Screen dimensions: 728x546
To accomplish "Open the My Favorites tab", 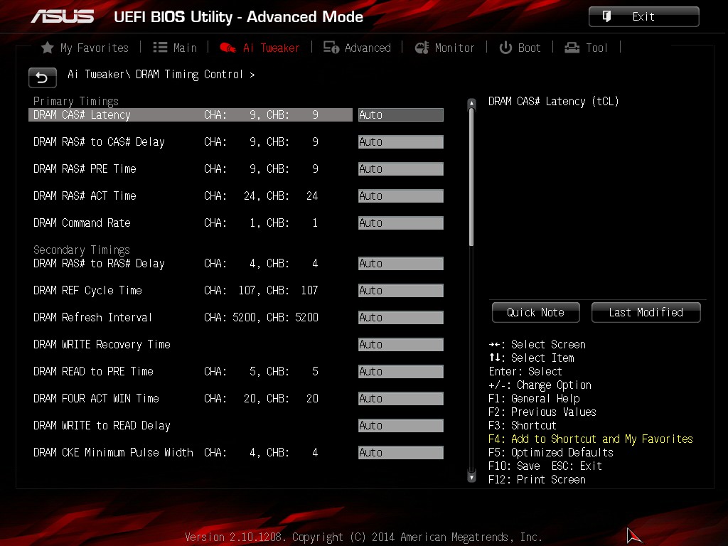I will pyautogui.click(x=85, y=48).
